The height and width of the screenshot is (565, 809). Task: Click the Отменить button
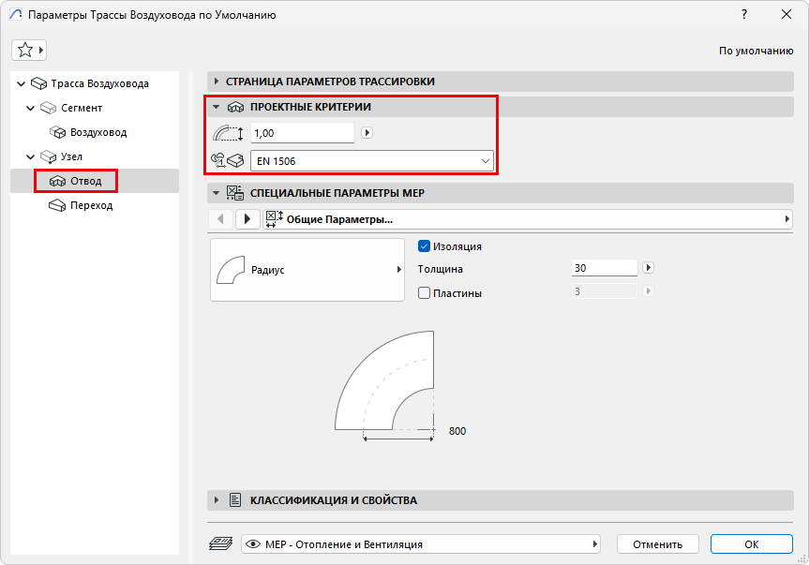[658, 543]
